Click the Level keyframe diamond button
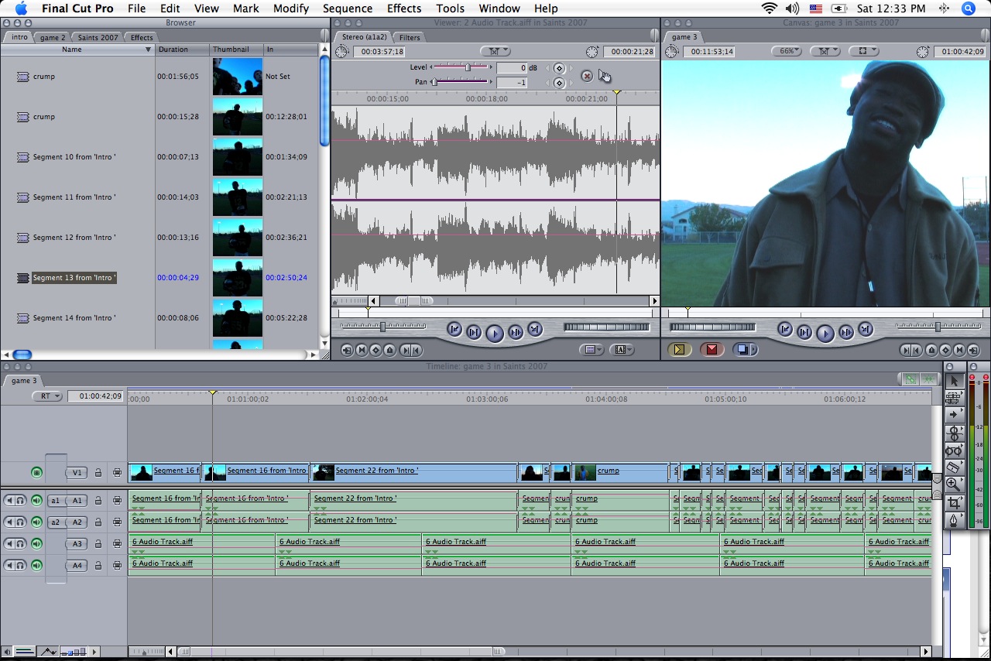Viewport: 991px width, 661px height. 559,68
